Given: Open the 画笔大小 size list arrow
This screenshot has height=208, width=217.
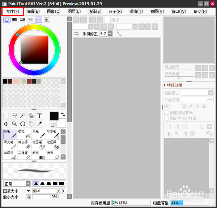Looking at the screenshot, I should (28, 191).
